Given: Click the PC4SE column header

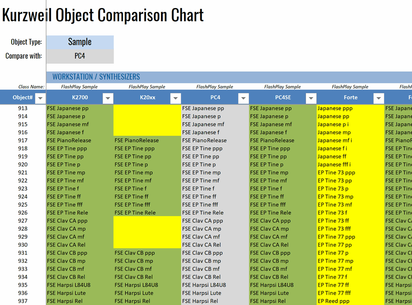Looking at the screenshot, I should click(x=283, y=97).
